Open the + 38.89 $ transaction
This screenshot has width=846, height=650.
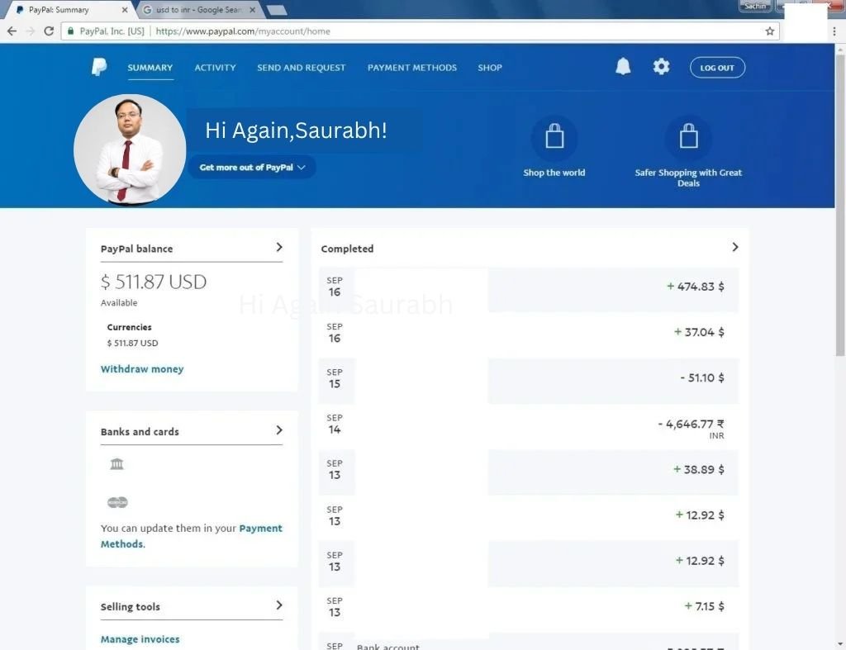pyautogui.click(x=529, y=472)
